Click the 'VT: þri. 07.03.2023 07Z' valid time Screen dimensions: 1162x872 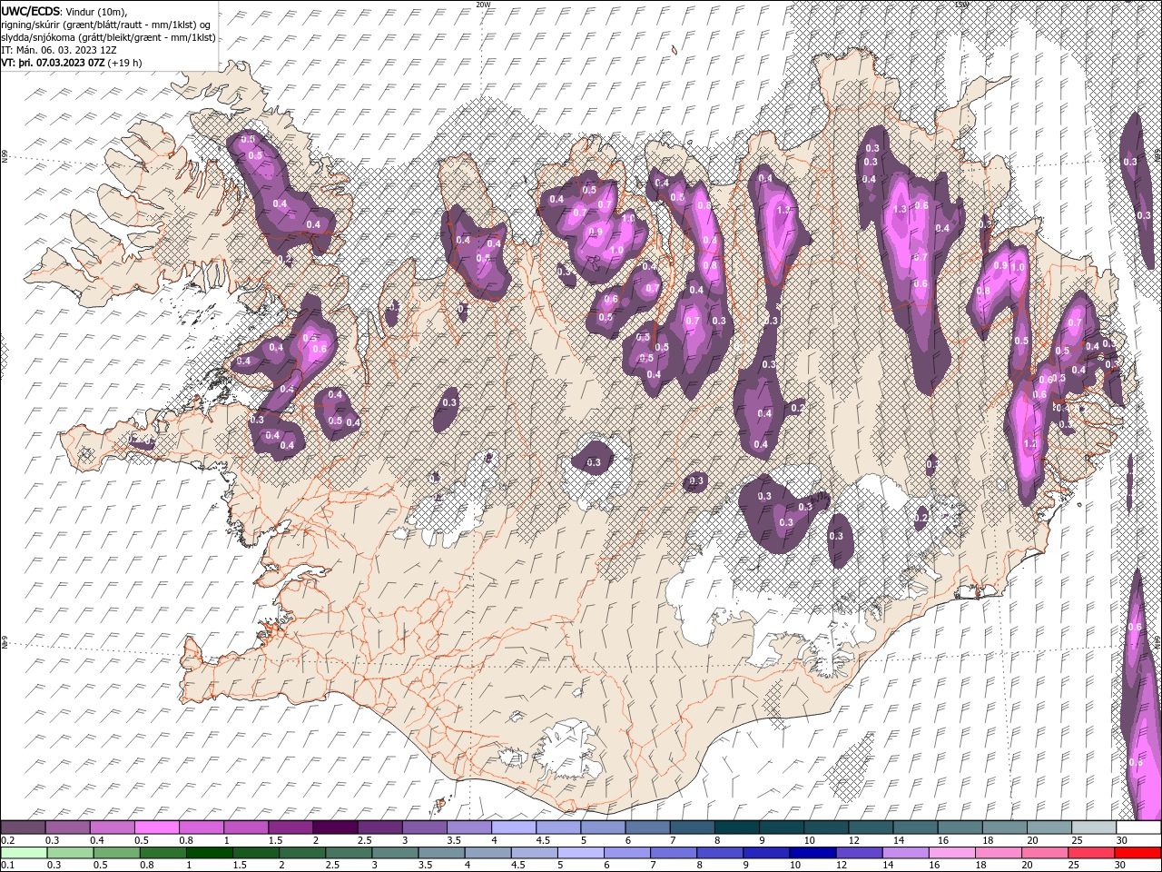pyautogui.click(x=53, y=63)
